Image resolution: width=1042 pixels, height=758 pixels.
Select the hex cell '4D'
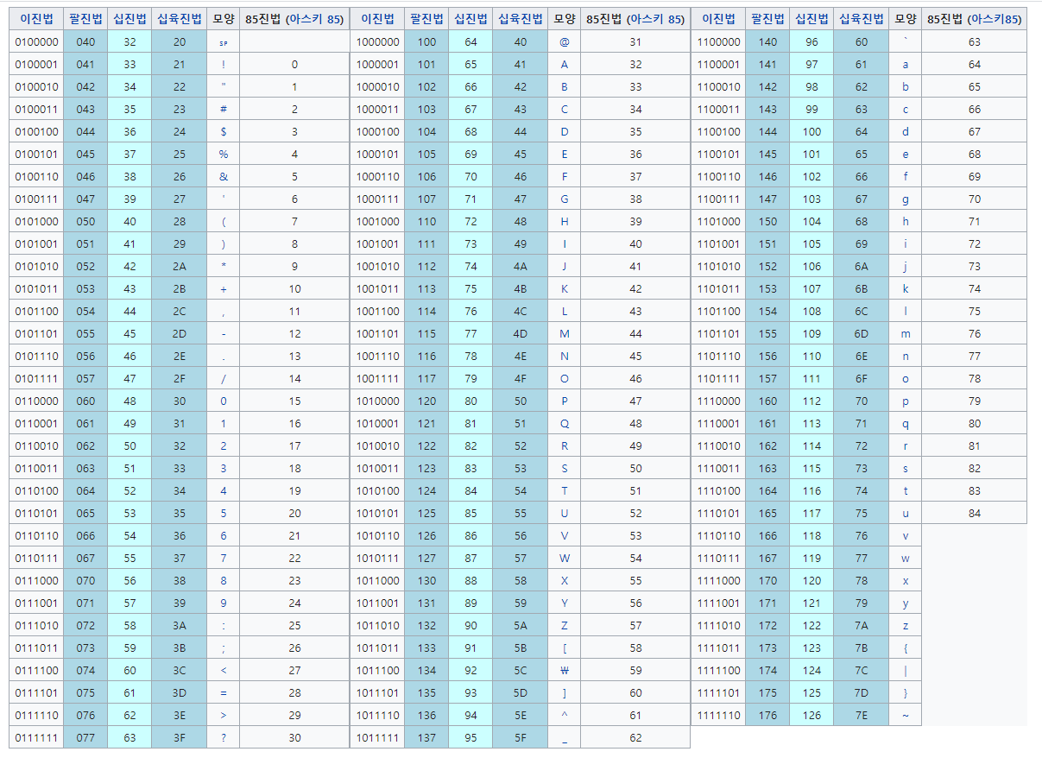pyautogui.click(x=520, y=333)
